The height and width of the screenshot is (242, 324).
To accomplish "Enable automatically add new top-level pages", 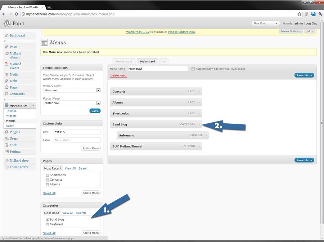I will 193,69.
